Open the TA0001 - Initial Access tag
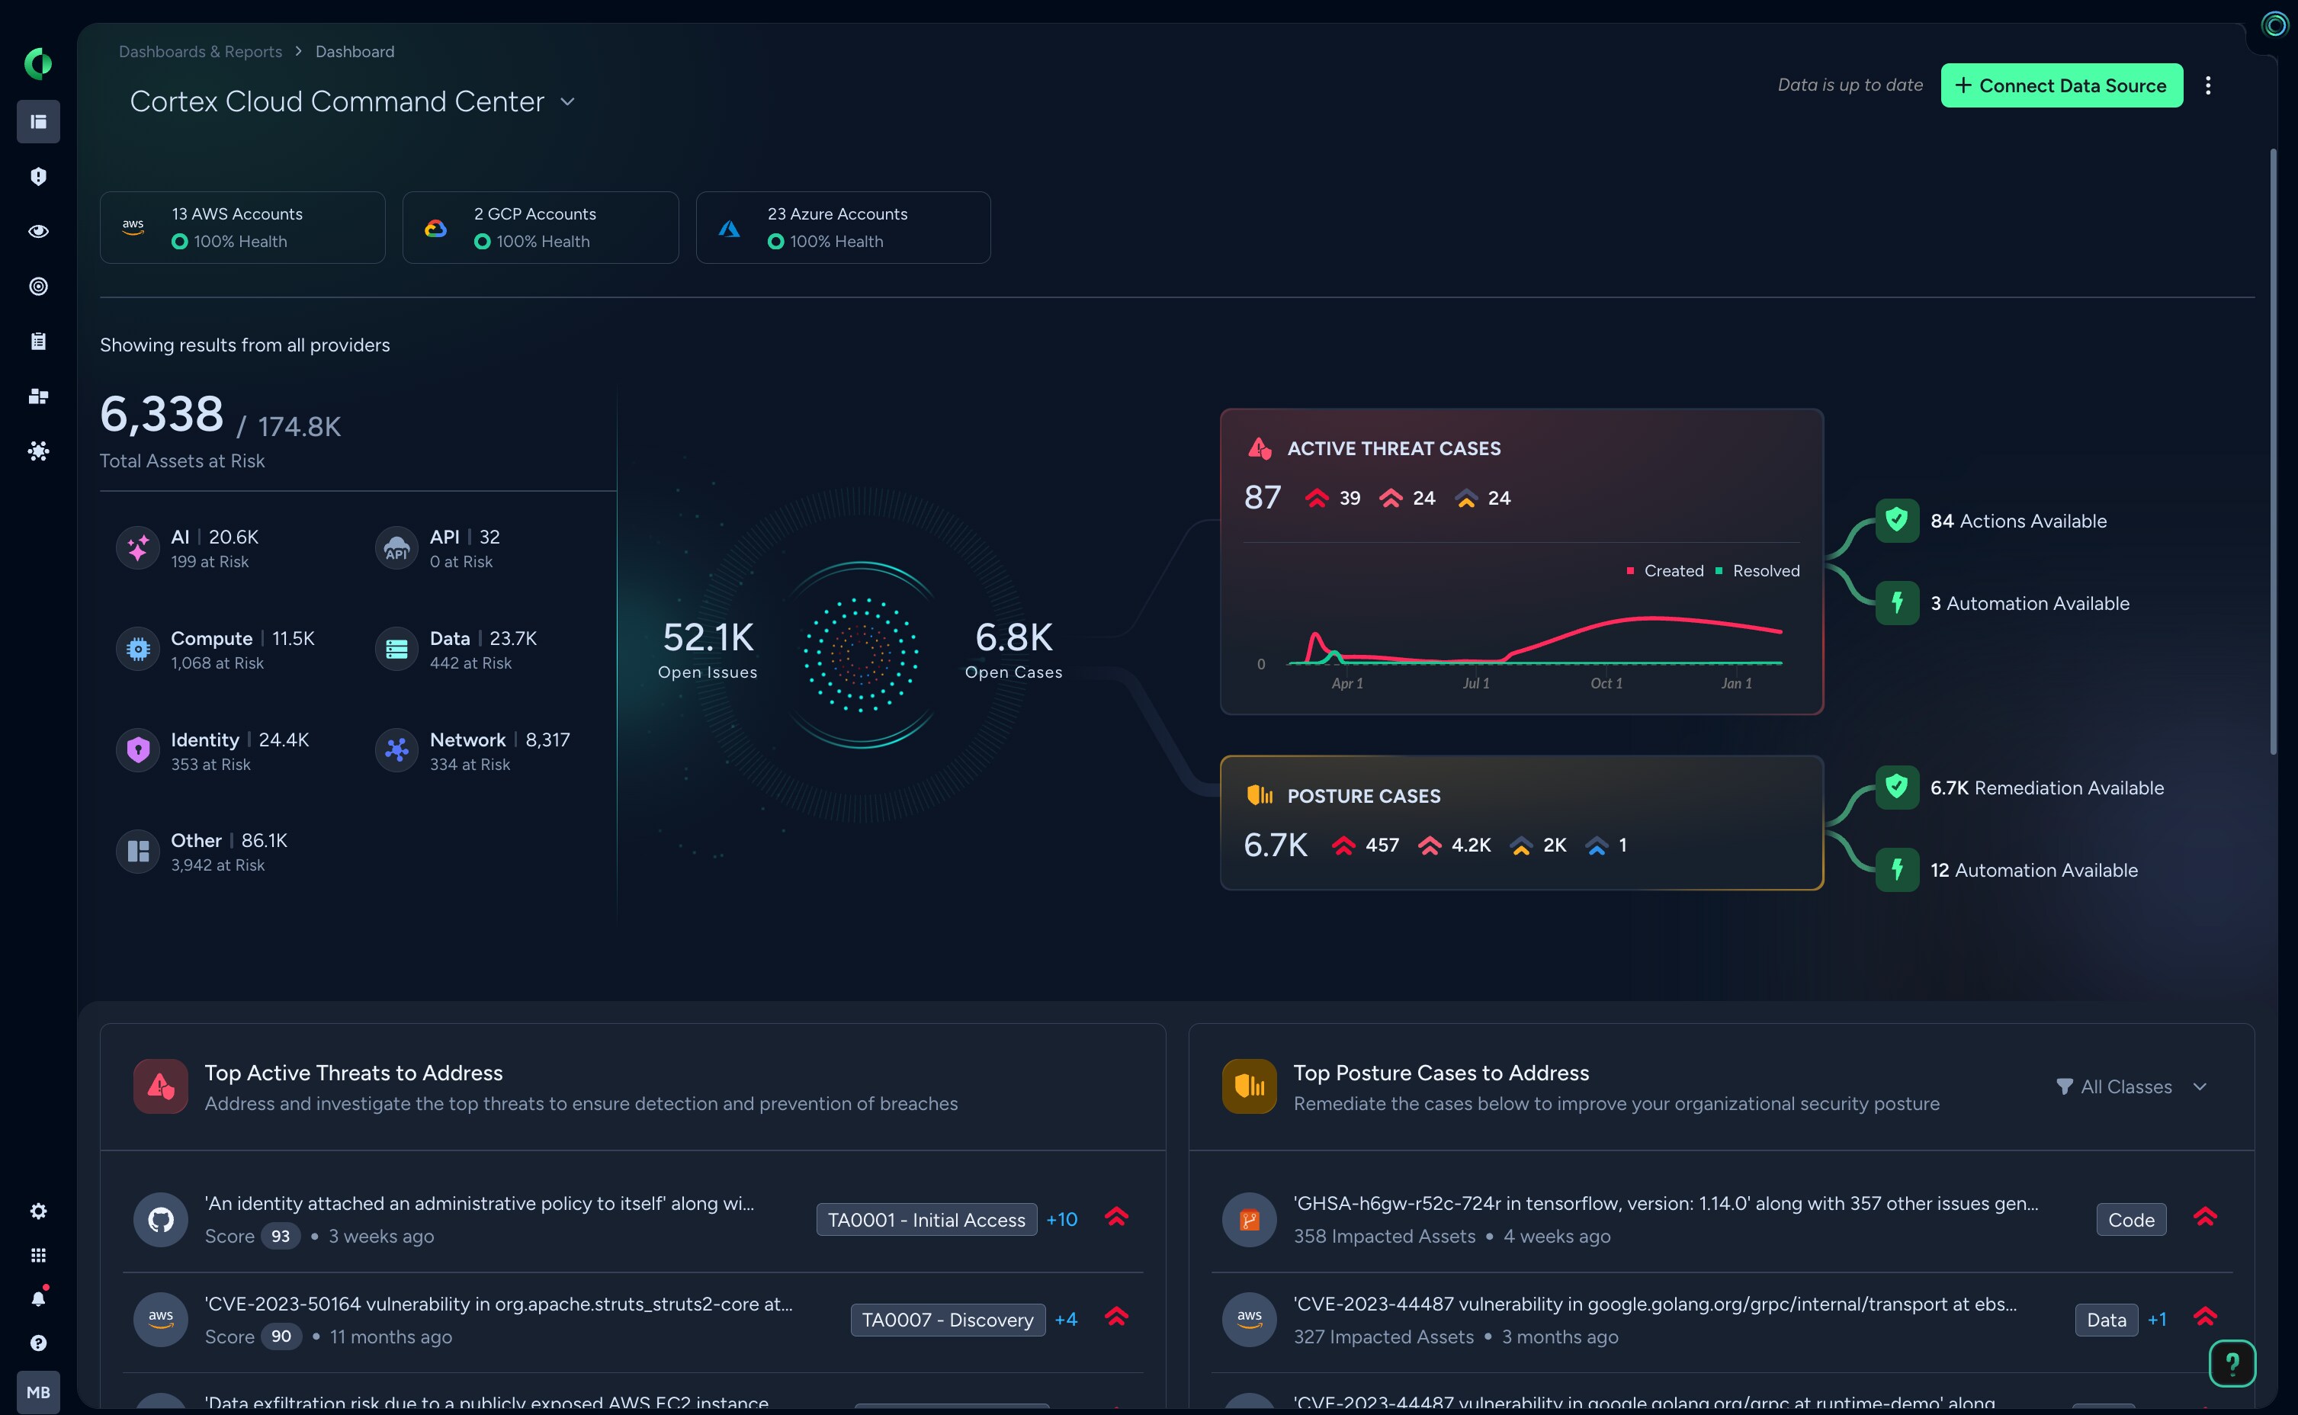Viewport: 2298px width, 1415px height. click(x=926, y=1219)
